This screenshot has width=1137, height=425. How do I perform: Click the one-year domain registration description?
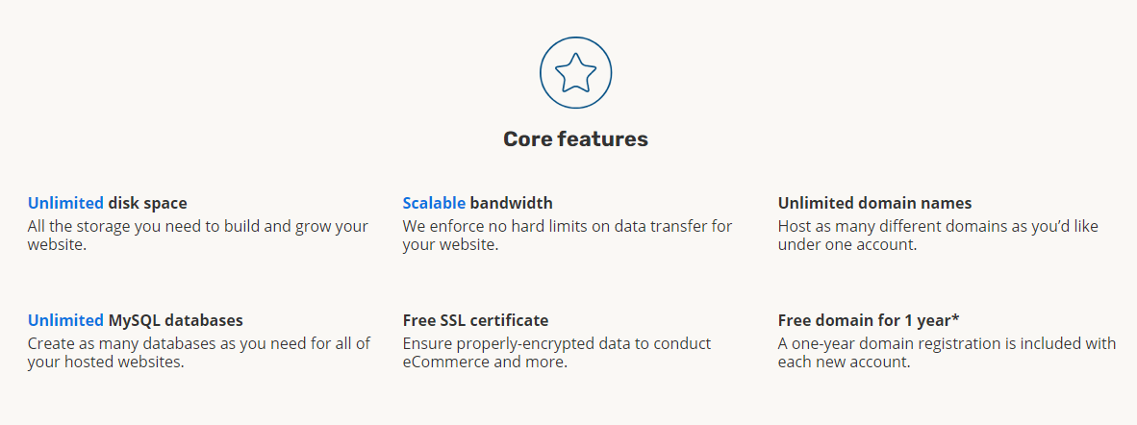(947, 353)
